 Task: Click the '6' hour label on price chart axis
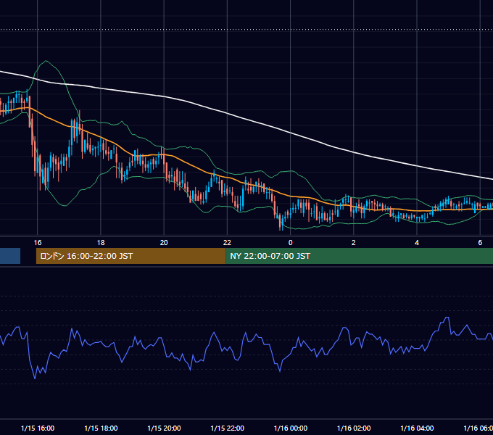click(x=480, y=243)
